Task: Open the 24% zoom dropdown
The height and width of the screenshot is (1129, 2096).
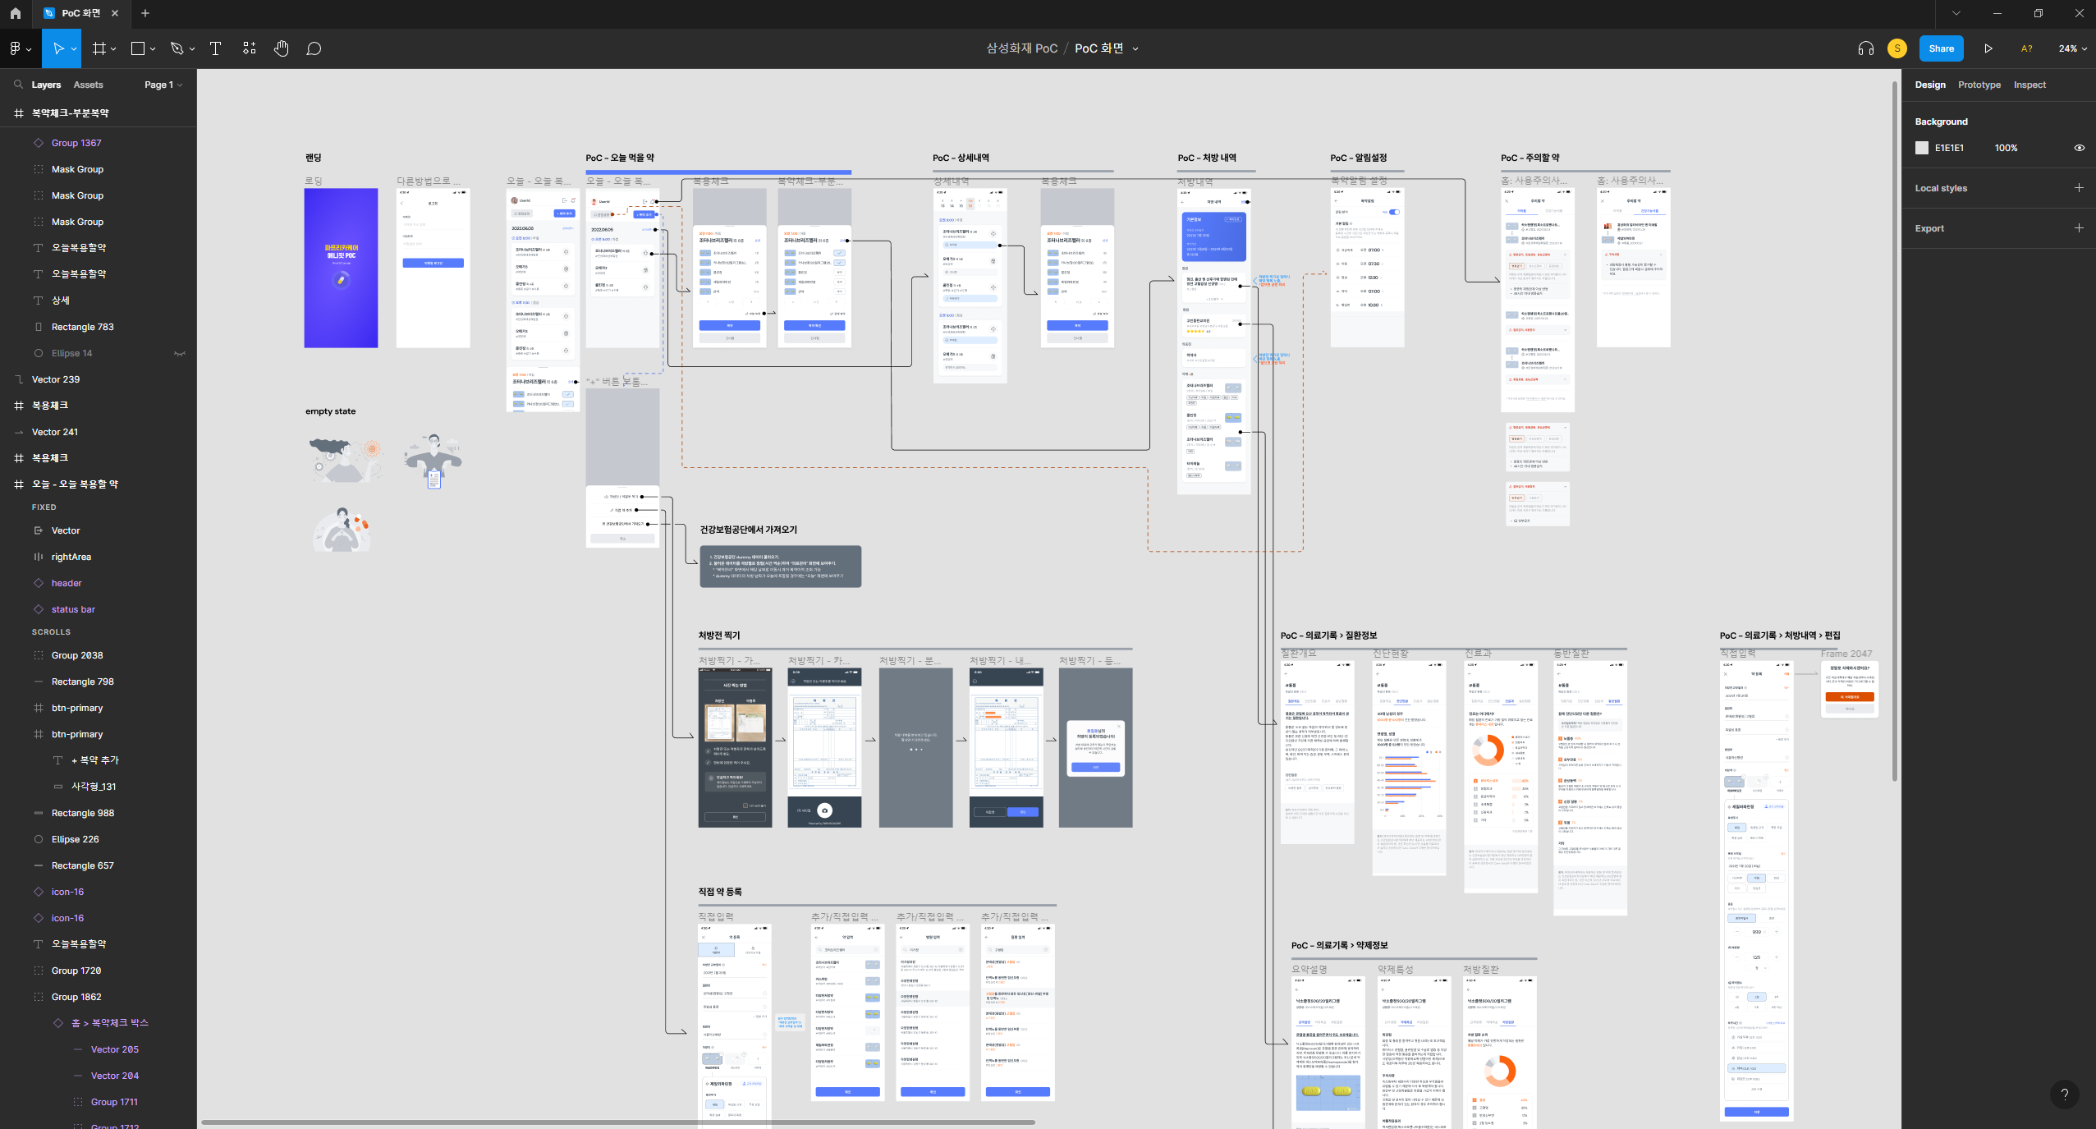Action: [2072, 48]
